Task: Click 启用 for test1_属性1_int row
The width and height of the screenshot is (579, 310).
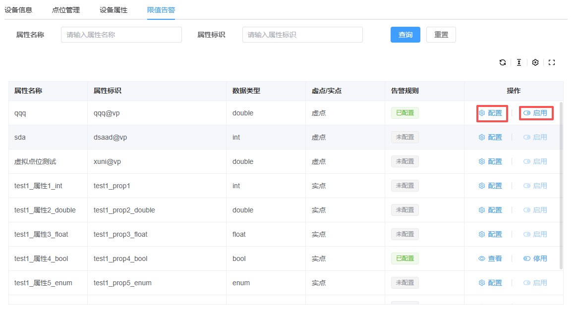Action: pos(535,186)
